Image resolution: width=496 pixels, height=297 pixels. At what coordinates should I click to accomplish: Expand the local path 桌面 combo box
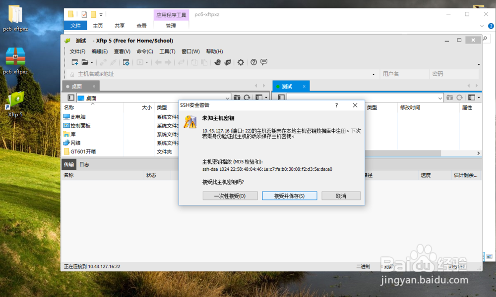227,98
